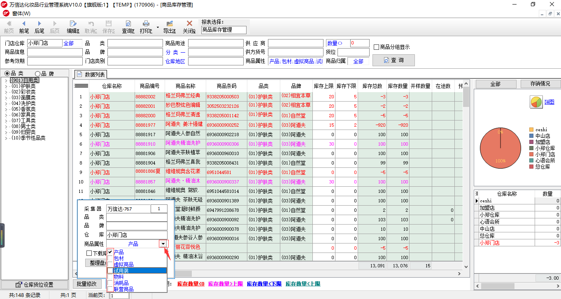561x299 pixels.
Task: Expand the (01)护肤类 tree node
Action: (6, 86)
